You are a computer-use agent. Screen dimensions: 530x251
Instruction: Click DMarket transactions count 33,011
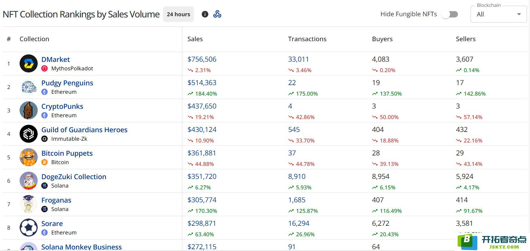coord(298,59)
